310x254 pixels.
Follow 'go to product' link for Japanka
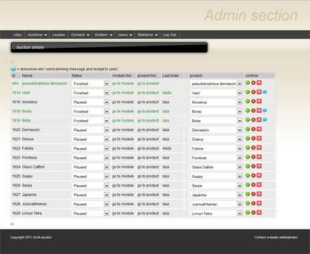pyautogui.click(x=148, y=195)
